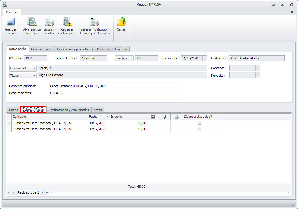Click the Guardar y cerrar save icon
This screenshot has width=298, height=209.
pyautogui.click(x=11, y=22)
